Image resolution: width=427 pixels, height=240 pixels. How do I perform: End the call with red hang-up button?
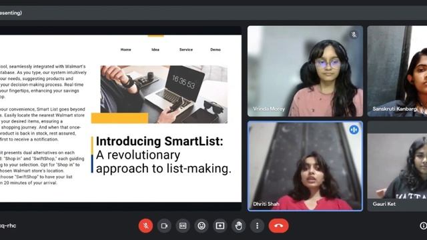pos(278,225)
